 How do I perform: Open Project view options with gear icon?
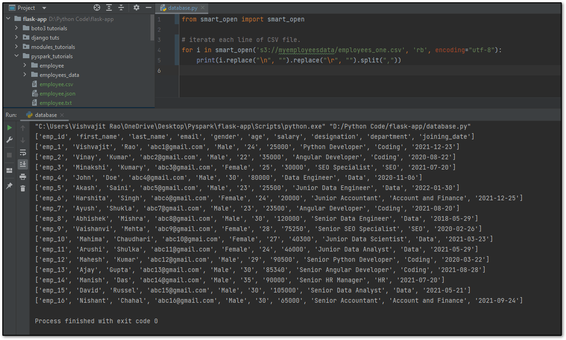[136, 7]
